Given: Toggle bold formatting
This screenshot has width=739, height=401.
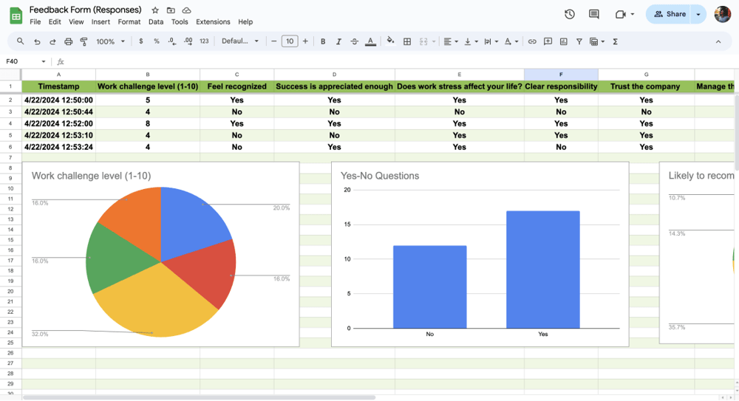Looking at the screenshot, I should click(x=323, y=42).
